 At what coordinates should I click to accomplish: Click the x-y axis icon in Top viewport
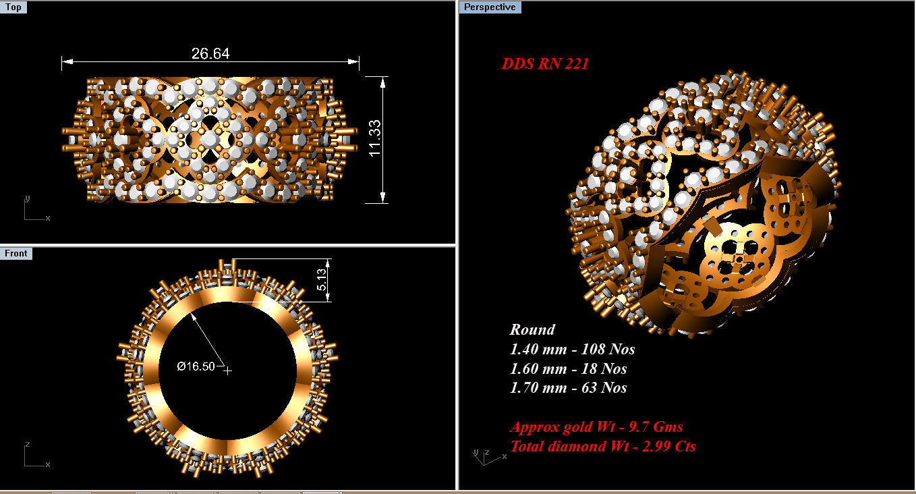[x=36, y=209]
